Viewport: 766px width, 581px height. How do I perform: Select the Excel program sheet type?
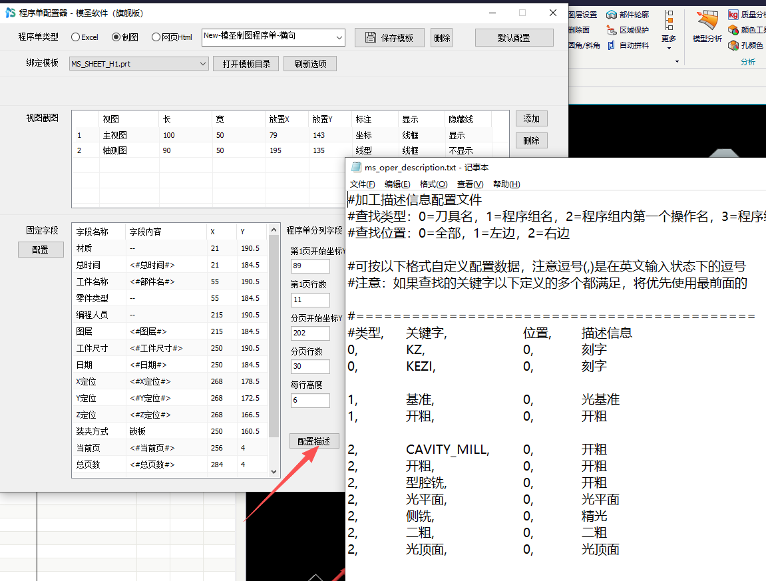[x=85, y=37]
